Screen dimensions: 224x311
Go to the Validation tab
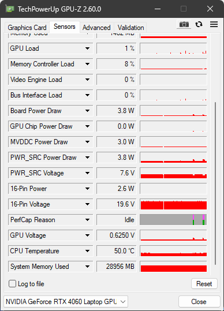point(130,28)
